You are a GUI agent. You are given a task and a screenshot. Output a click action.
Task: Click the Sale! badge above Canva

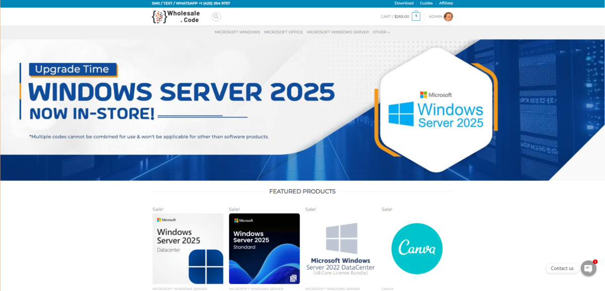[387, 209]
